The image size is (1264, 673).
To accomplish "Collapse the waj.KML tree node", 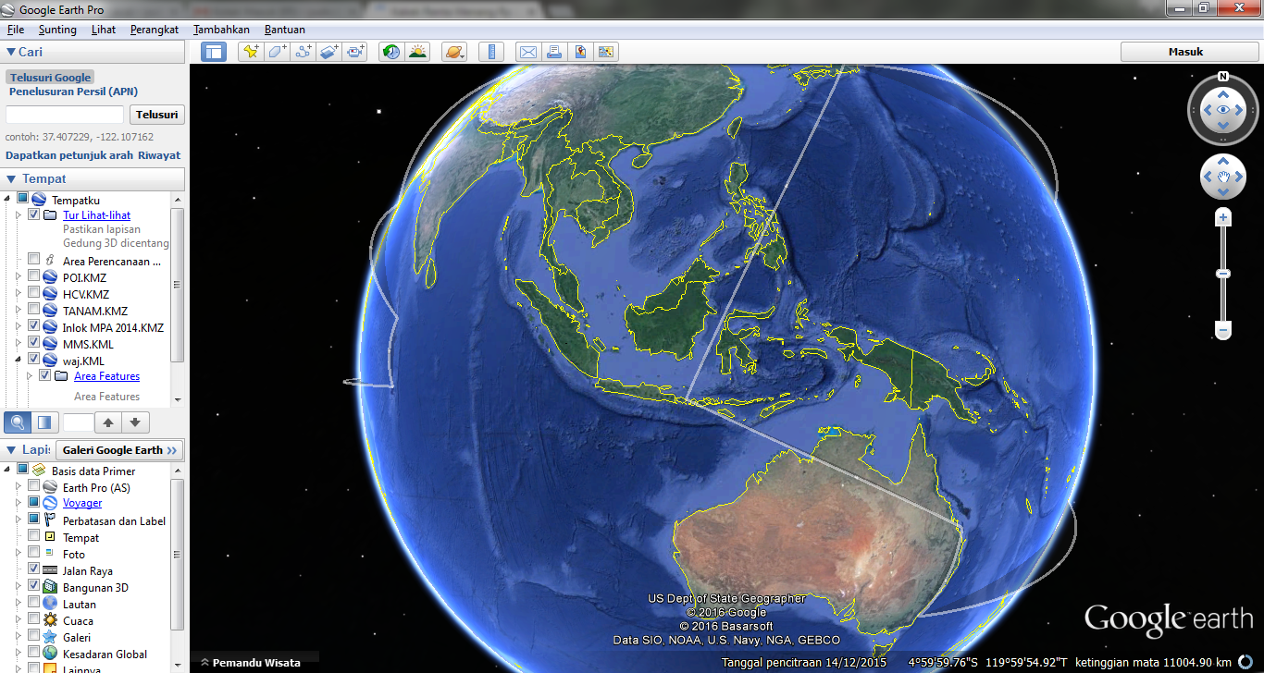I will point(18,361).
